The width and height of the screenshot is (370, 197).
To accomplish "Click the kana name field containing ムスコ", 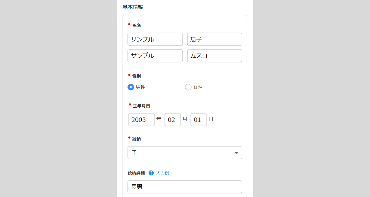I will click(x=214, y=56).
